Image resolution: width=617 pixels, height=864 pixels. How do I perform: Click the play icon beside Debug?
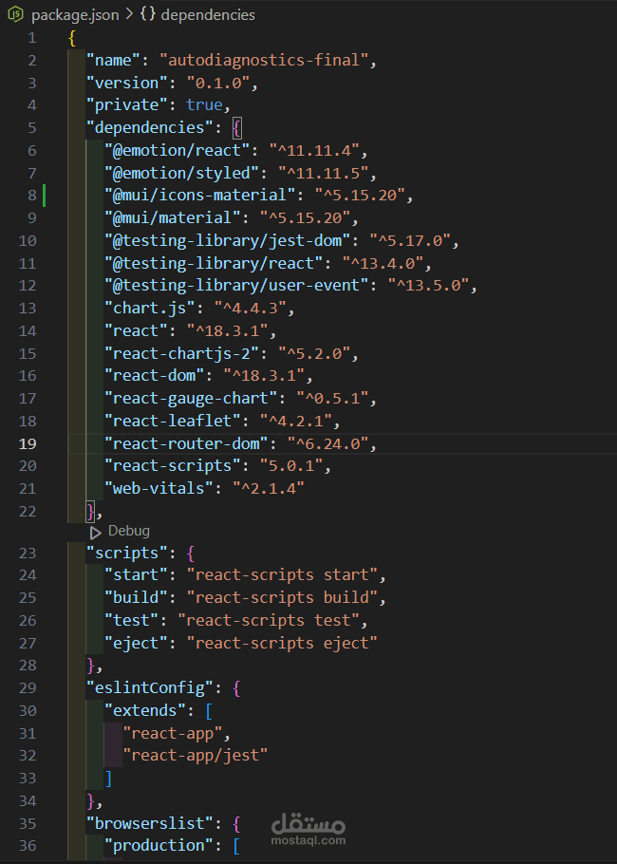pos(96,533)
